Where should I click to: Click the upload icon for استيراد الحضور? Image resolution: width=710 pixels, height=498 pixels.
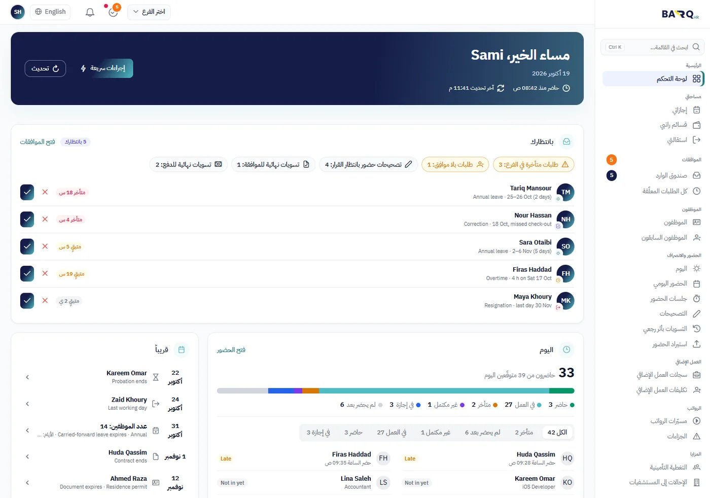click(x=697, y=344)
